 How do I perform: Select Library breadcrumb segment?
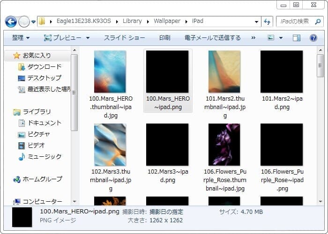[132, 21]
